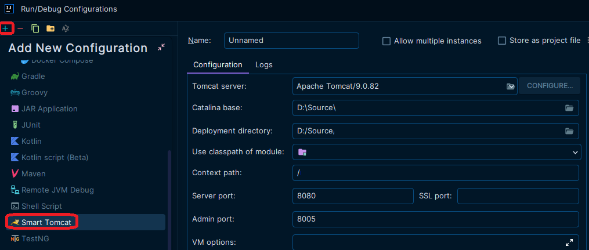Open Store as project file options menu
The height and width of the screenshot is (250, 589).
point(587,41)
